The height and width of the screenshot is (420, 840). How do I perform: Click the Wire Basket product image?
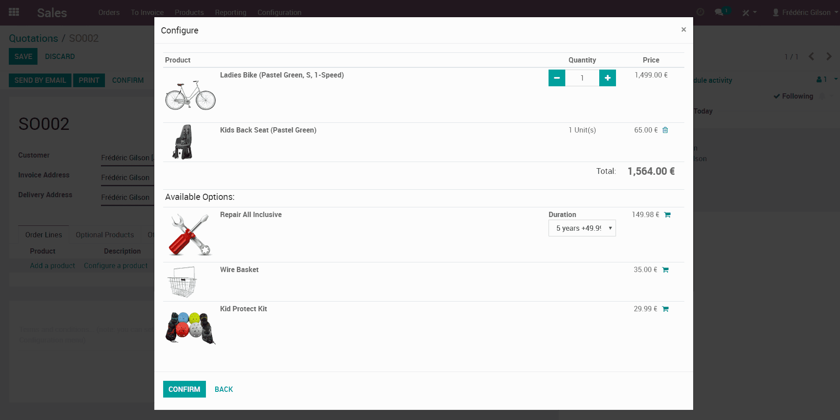pyautogui.click(x=182, y=282)
